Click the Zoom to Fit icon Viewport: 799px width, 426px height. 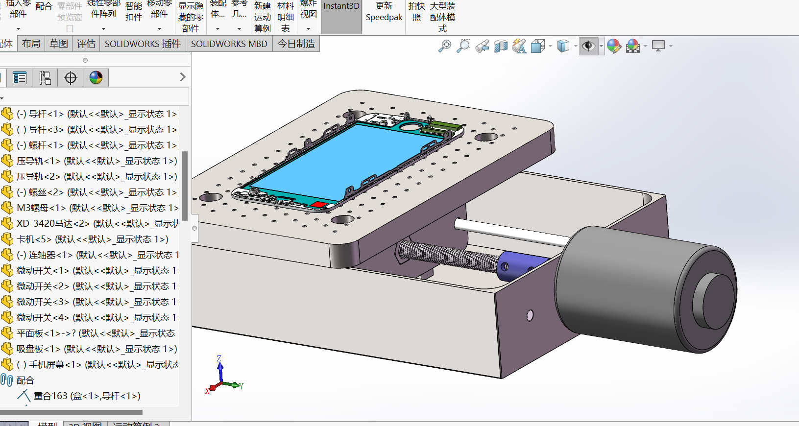(444, 46)
